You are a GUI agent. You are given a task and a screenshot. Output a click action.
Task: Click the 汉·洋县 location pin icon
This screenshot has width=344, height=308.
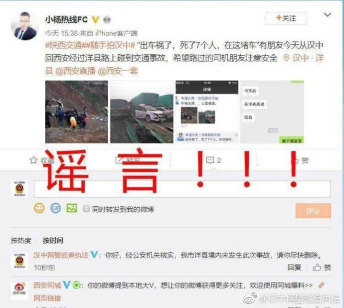[x=286, y=58]
